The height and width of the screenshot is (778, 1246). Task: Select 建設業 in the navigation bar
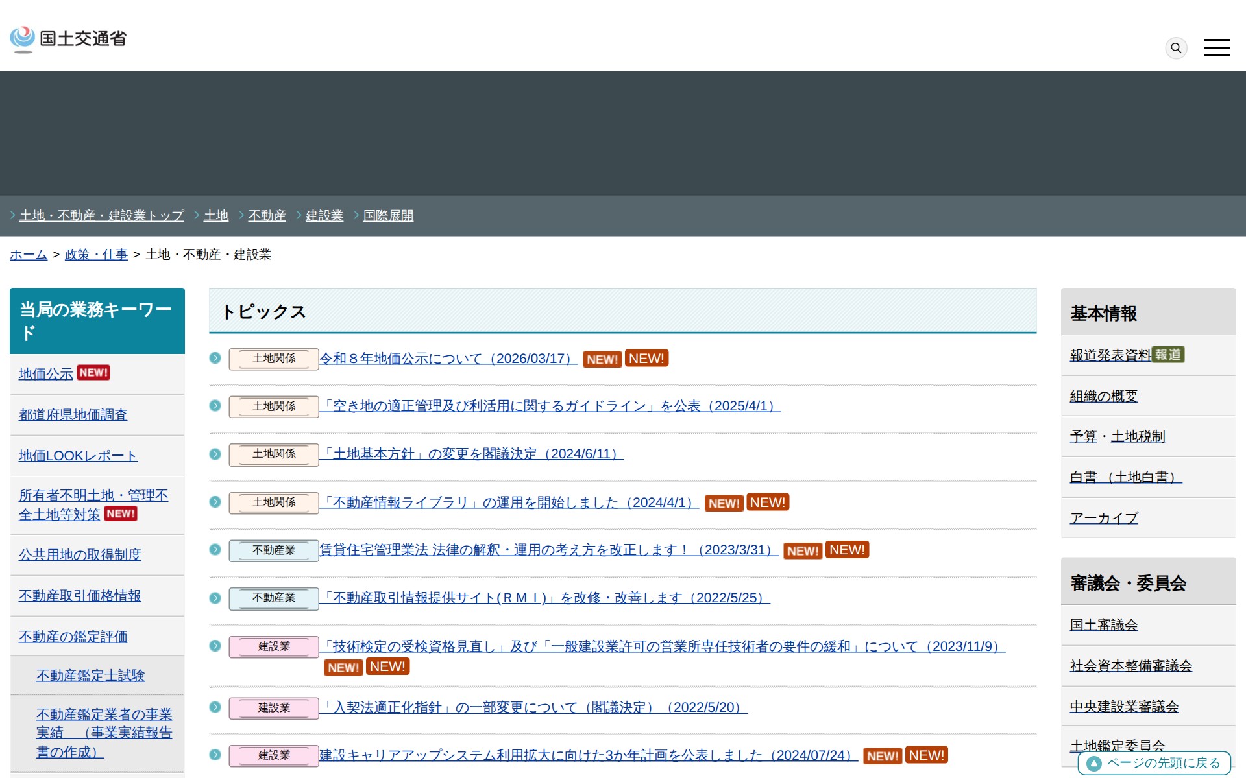click(324, 215)
